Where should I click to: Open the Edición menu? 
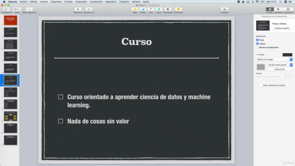34,2
